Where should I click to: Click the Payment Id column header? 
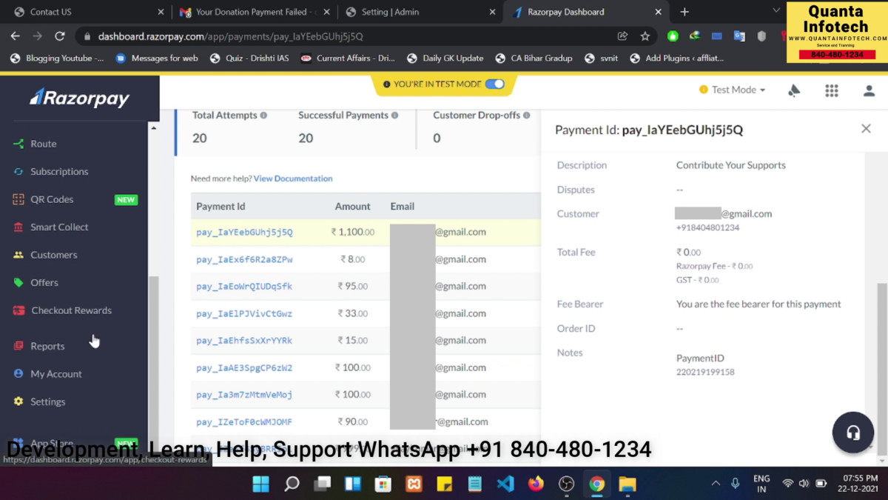(221, 207)
